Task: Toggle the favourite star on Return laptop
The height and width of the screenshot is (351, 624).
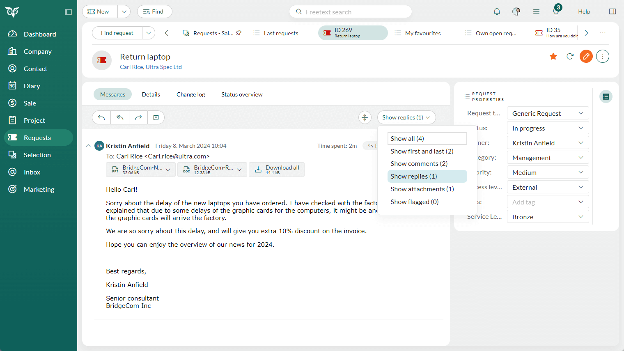Action: (553, 56)
